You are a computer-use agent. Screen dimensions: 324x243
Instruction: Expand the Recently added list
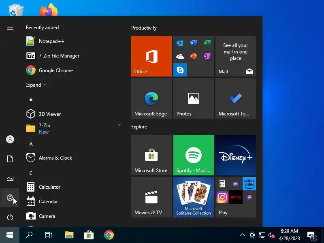pyautogui.click(x=36, y=85)
